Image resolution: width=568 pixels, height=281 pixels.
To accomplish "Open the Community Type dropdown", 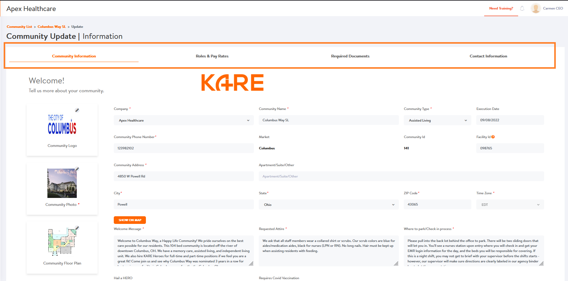I will click(x=438, y=120).
